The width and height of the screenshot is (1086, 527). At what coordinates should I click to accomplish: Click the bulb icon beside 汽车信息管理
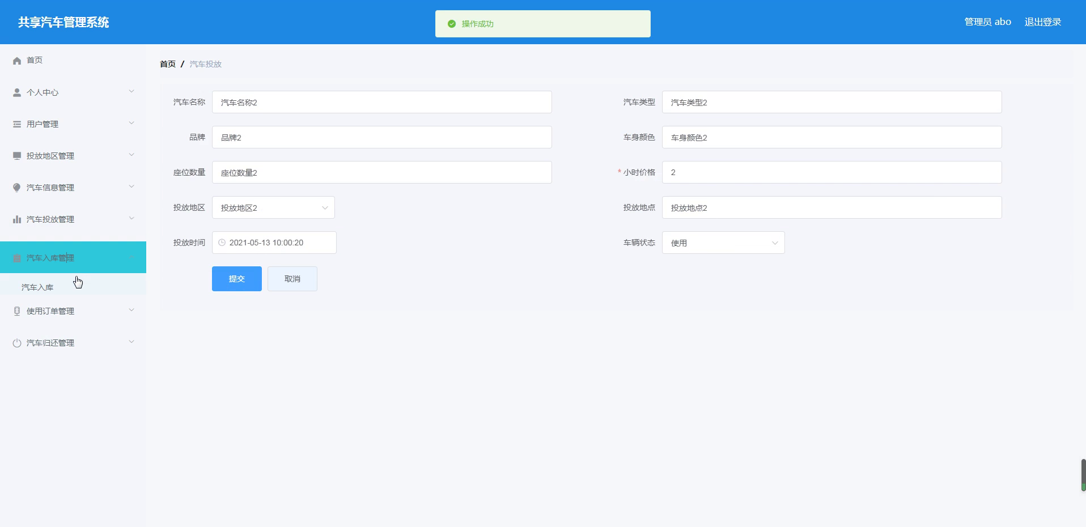(17, 188)
